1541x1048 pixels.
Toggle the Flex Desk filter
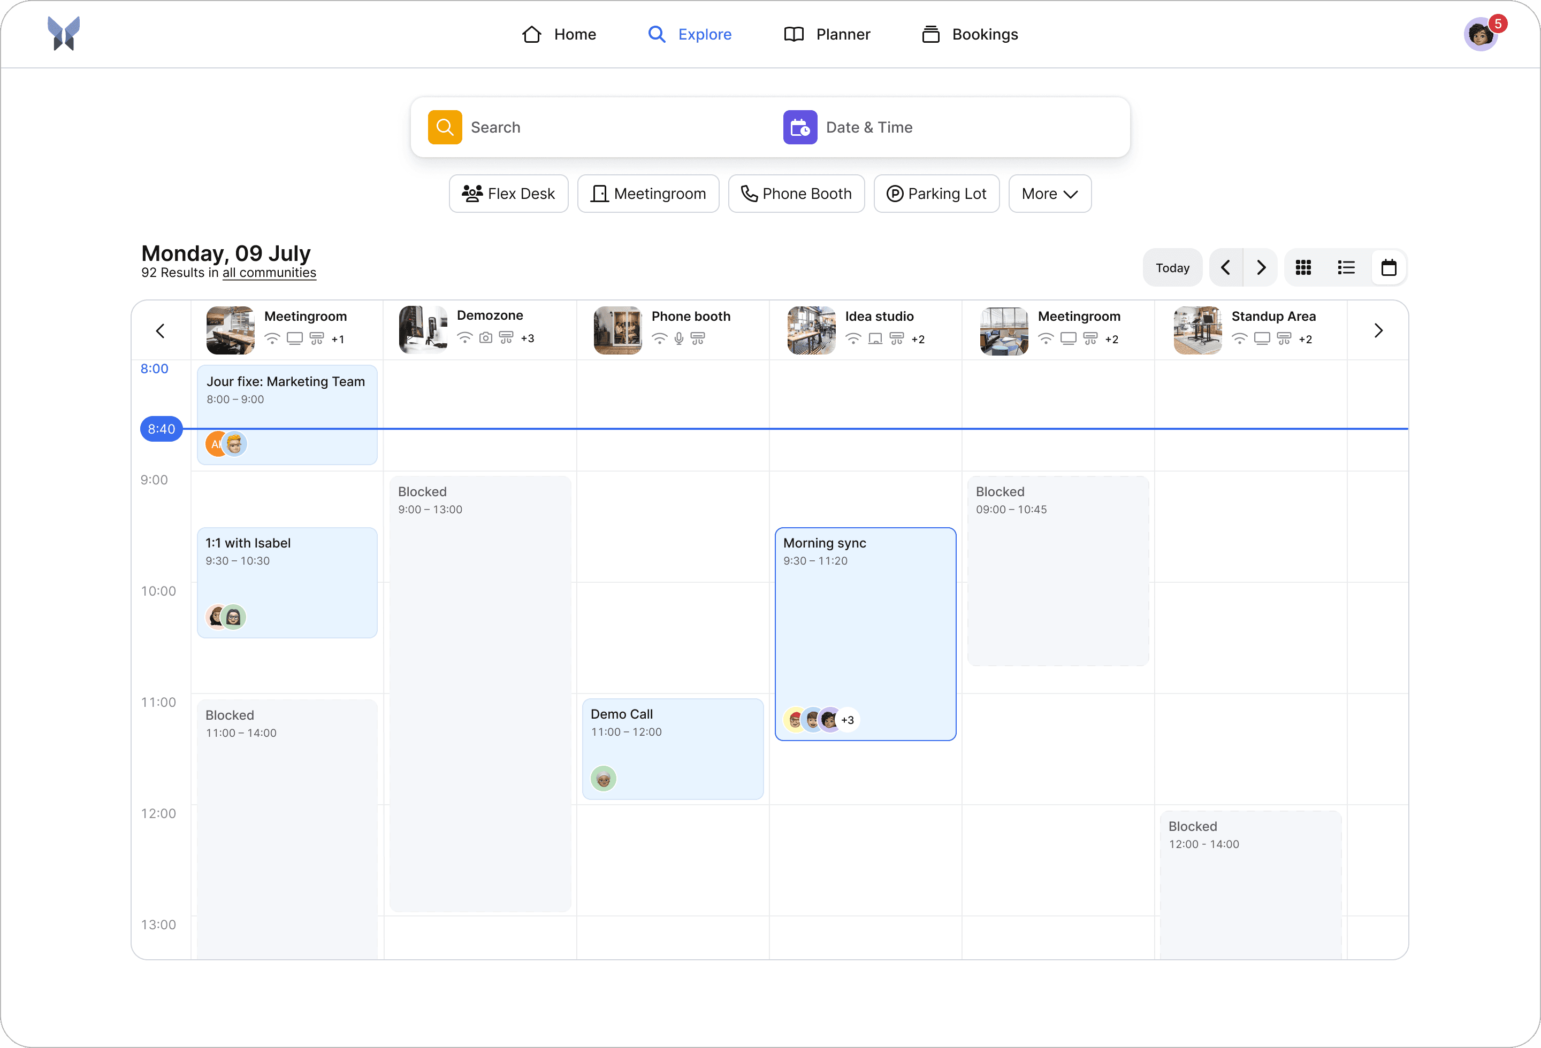(x=508, y=194)
